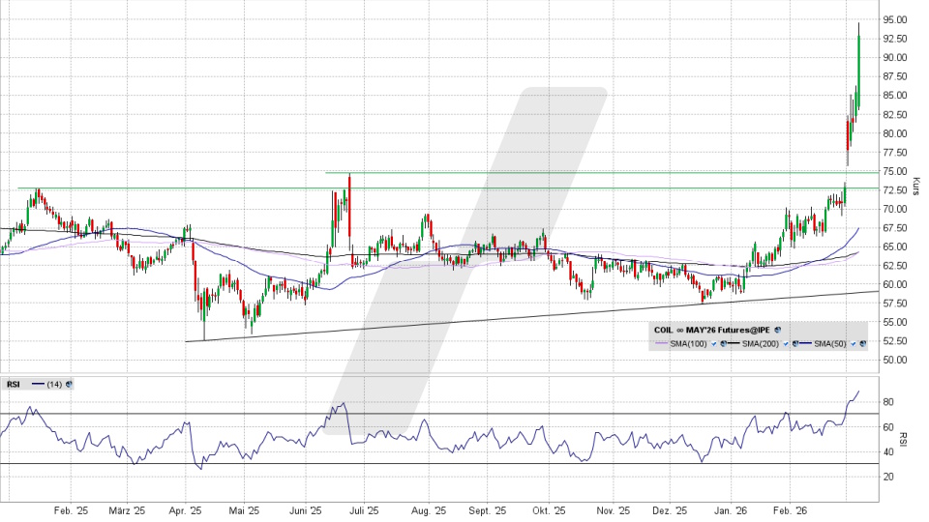Click the Aug. '25 date axis label

[x=429, y=510]
